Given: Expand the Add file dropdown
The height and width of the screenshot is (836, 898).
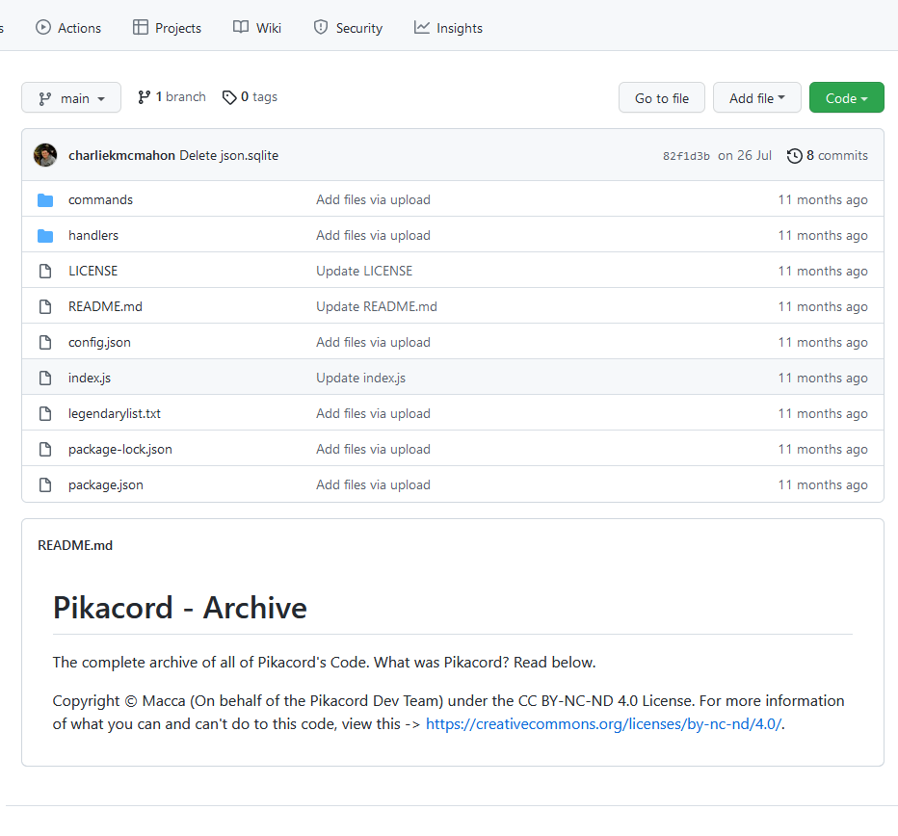Looking at the screenshot, I should point(757,98).
